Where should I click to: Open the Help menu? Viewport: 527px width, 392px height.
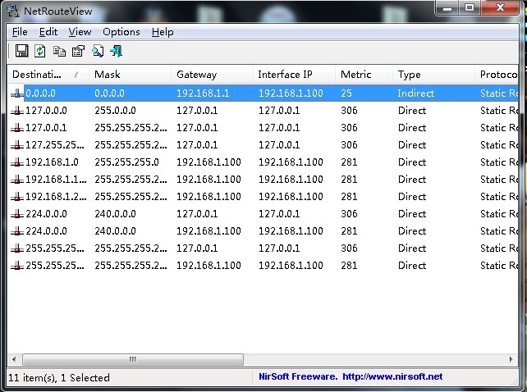click(x=163, y=32)
